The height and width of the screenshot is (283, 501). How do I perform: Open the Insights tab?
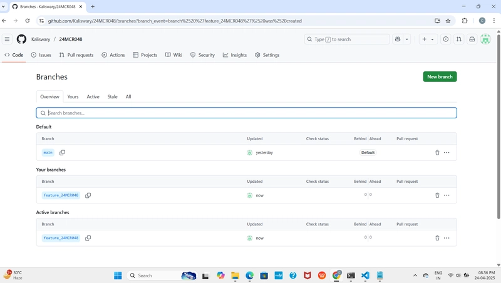tap(235, 55)
